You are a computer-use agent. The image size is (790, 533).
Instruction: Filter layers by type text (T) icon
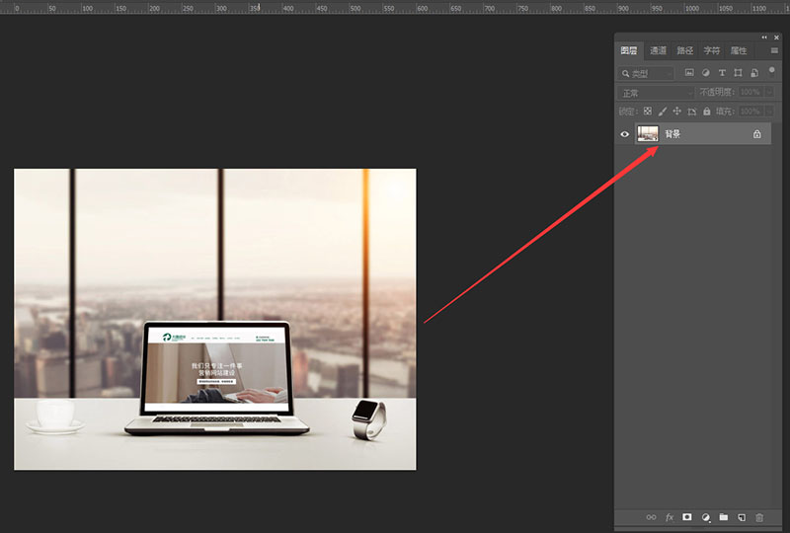722,73
